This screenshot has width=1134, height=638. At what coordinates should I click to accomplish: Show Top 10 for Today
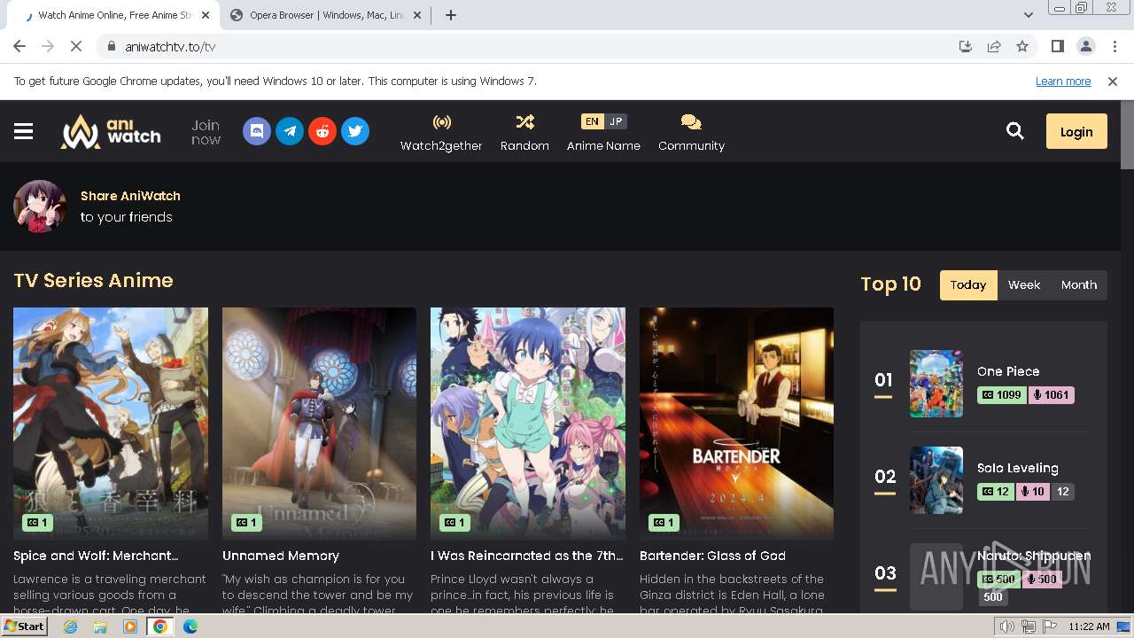[968, 285]
